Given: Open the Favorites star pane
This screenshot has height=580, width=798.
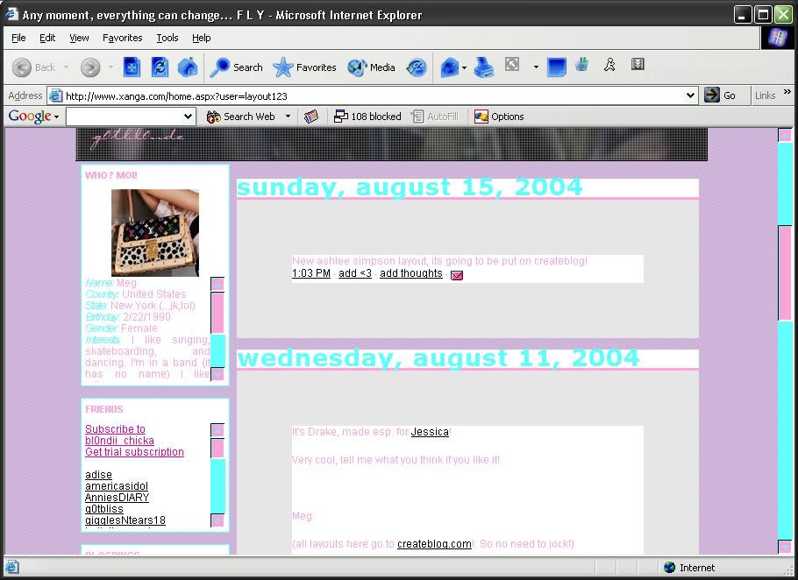Looking at the screenshot, I should tap(304, 67).
